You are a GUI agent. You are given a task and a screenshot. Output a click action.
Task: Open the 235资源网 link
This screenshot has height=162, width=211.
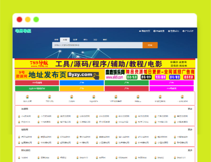(104, 116)
